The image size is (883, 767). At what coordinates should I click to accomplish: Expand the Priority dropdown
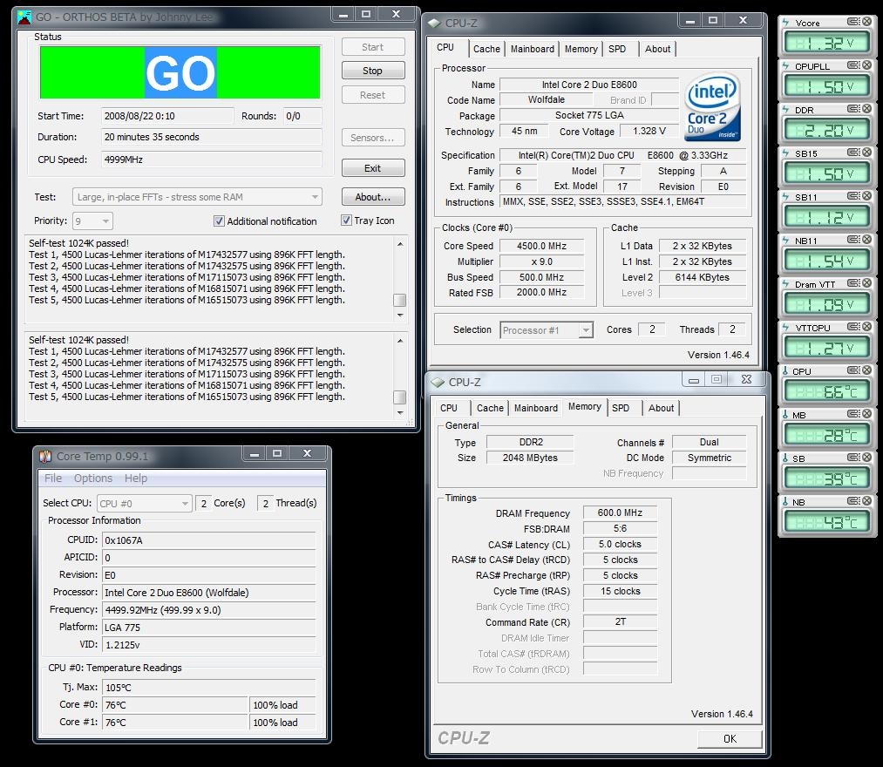coord(105,221)
